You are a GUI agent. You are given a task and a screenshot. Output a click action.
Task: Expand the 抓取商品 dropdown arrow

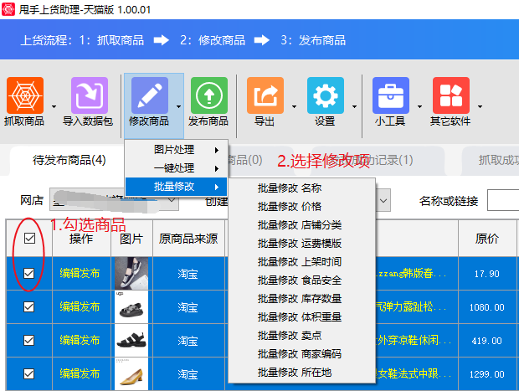click(x=54, y=106)
